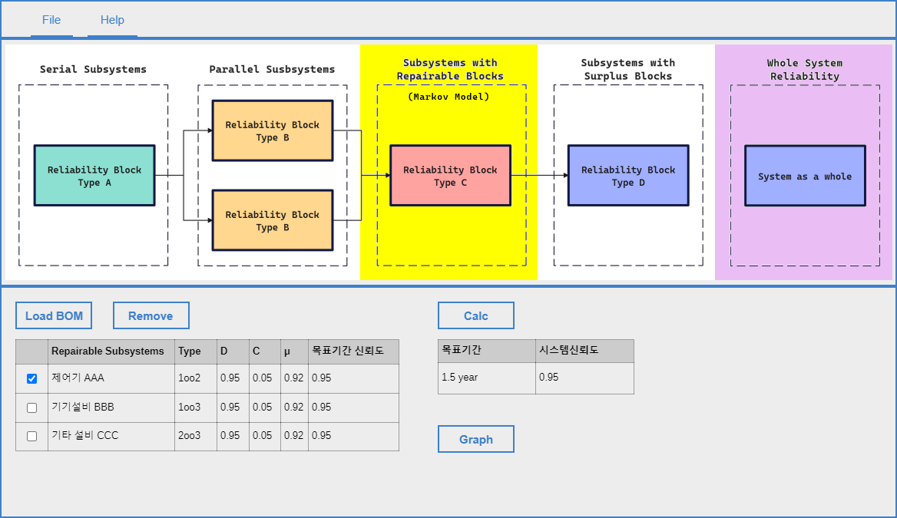Click the Reliability Block Type D box
This screenshot has height=518, width=897.
628,176
